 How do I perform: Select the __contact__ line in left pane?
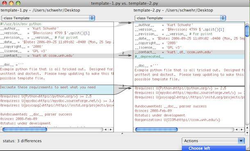click(x=57, y=56)
